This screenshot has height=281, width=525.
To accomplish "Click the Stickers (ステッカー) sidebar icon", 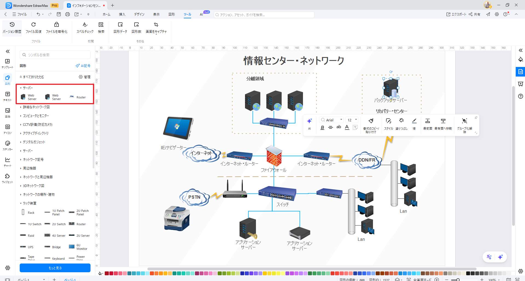I will click(7, 145).
